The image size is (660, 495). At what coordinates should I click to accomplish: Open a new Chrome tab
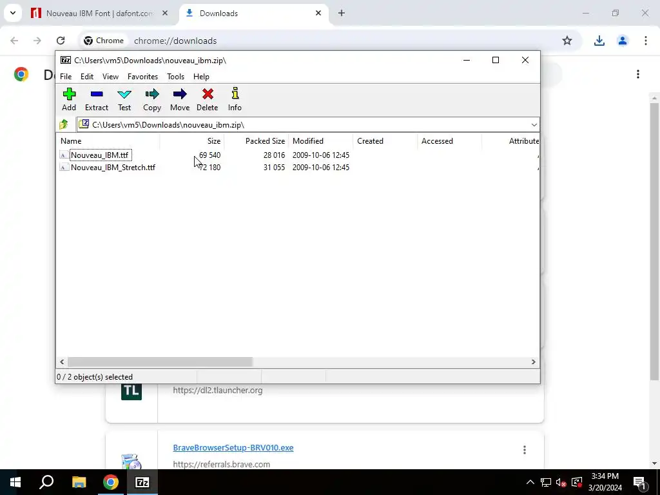tap(342, 13)
